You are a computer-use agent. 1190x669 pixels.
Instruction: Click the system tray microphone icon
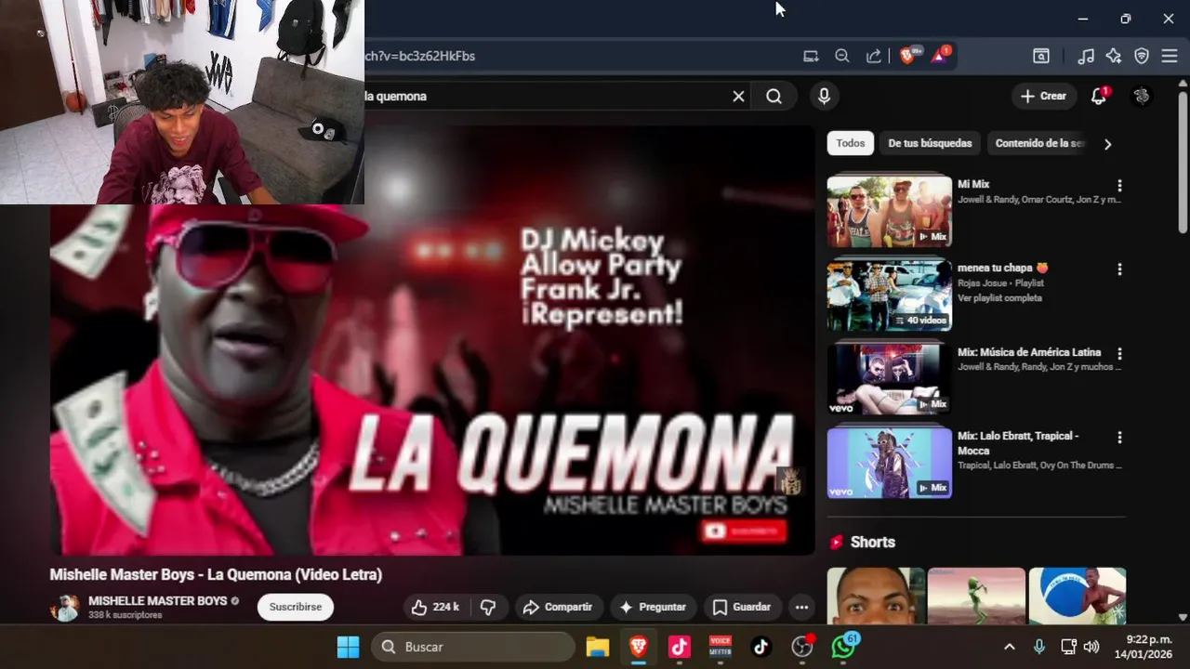1039,647
